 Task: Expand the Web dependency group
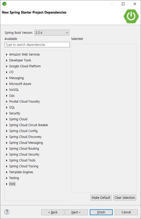pyautogui.click(x=7, y=184)
